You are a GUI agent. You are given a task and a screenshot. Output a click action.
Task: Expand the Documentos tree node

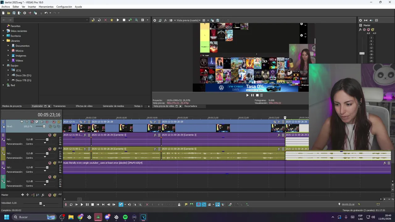(9, 46)
